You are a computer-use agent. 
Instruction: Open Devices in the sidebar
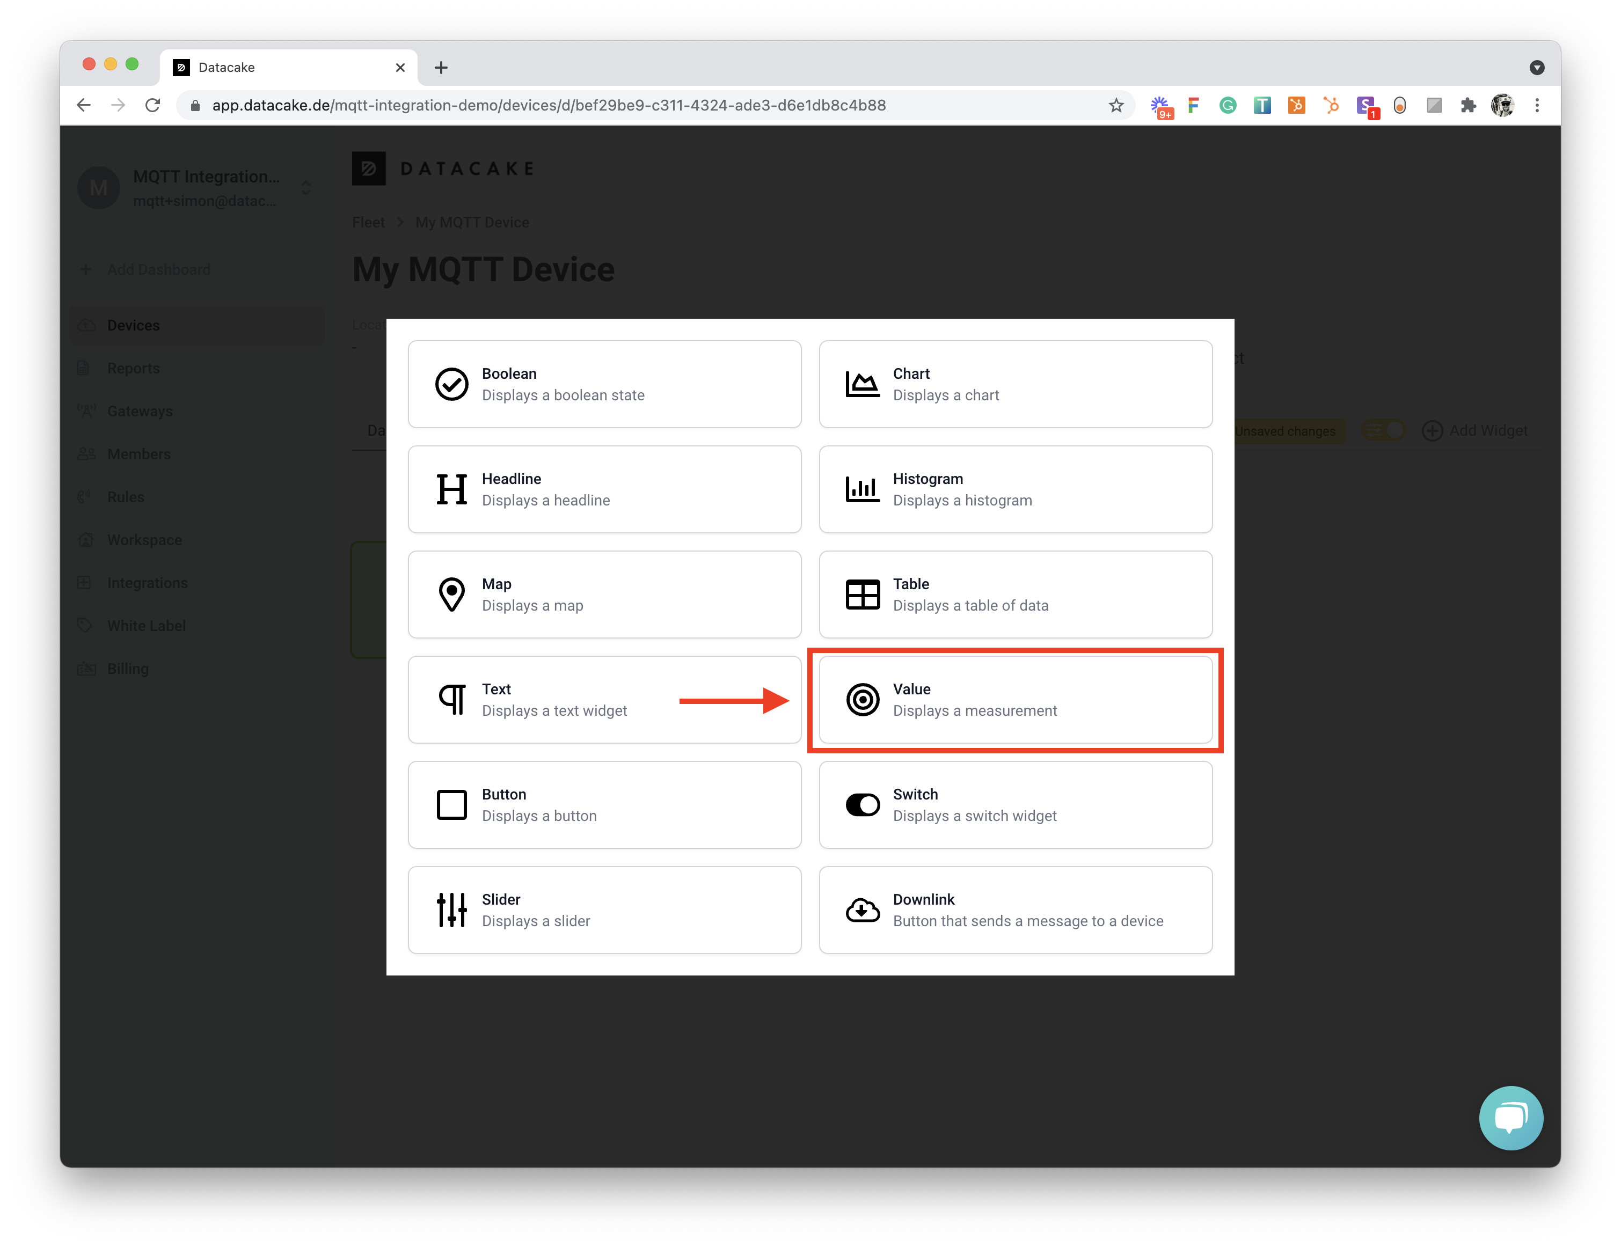click(x=134, y=325)
